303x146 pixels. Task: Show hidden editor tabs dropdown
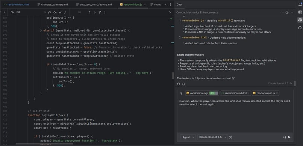165,5
